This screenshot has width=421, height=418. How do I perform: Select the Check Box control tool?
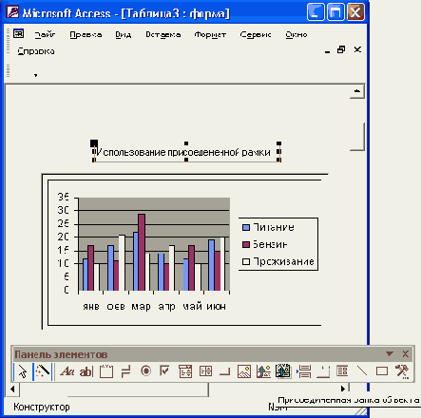click(165, 370)
